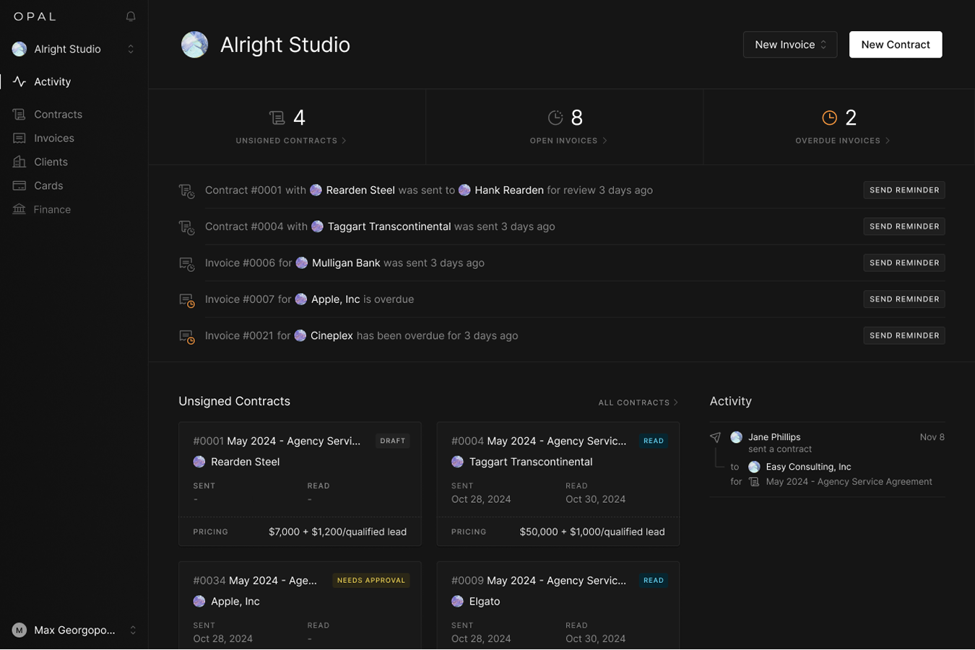Click the Contract #0004 row status icon
975x650 pixels.
coord(187,227)
